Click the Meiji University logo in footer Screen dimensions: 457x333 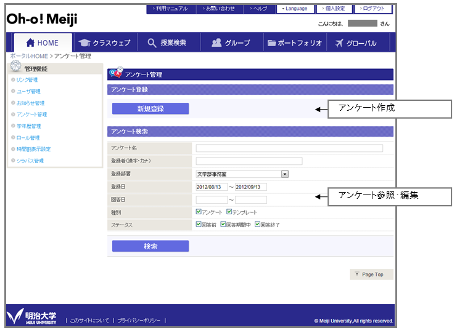31,316
